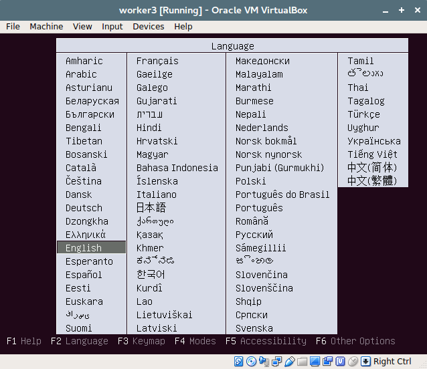Image resolution: width=427 pixels, height=369 pixels.
Task: Click F5 Accessibility option
Action: 266,341
